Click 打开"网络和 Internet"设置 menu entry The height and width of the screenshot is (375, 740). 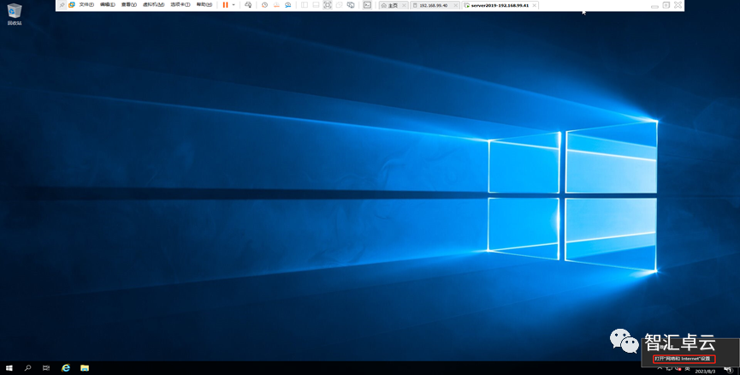(684, 359)
